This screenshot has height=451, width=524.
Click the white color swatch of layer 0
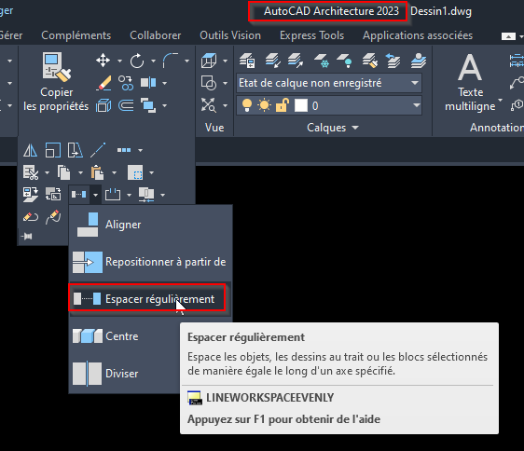(301, 105)
